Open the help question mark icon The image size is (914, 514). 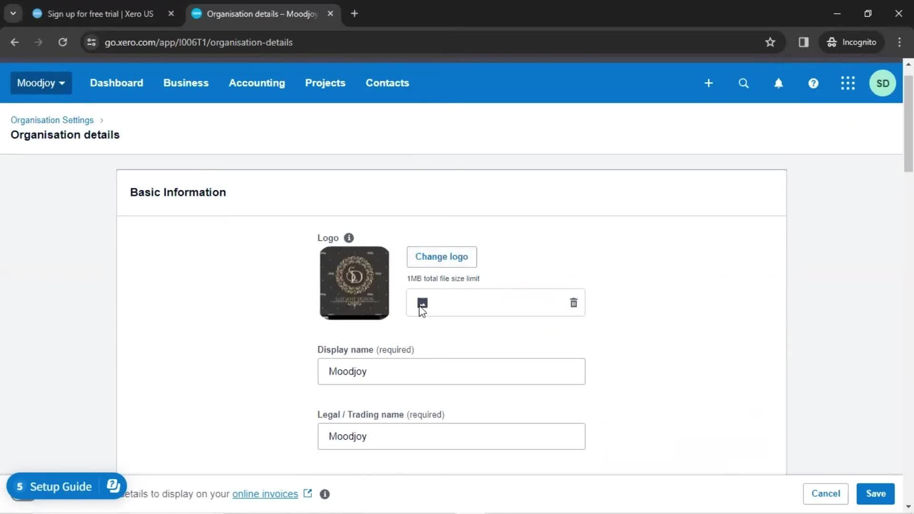point(813,83)
